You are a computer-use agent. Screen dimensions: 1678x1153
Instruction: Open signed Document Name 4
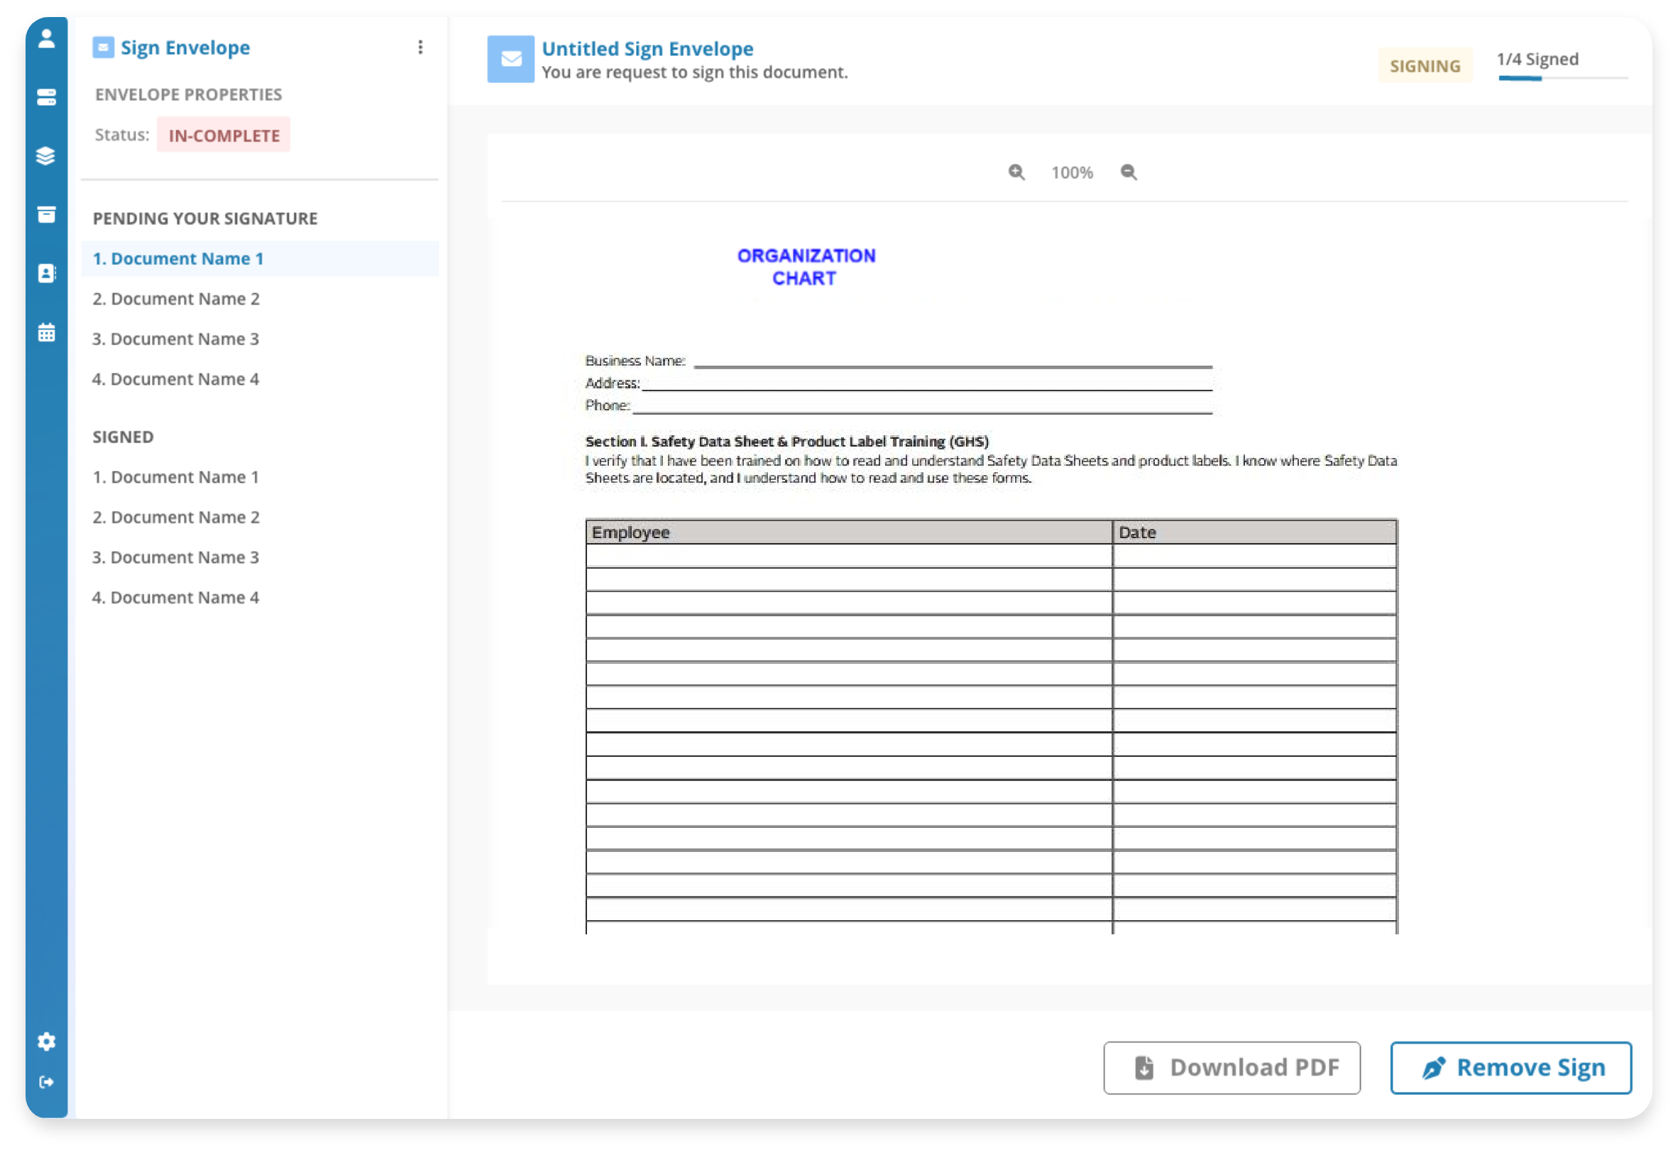(175, 598)
